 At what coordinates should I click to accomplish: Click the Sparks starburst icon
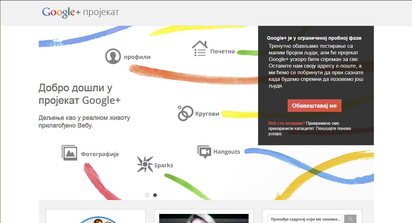tap(145, 164)
